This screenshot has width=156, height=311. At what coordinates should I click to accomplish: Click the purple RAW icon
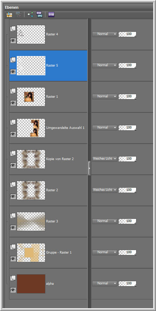(51, 14)
